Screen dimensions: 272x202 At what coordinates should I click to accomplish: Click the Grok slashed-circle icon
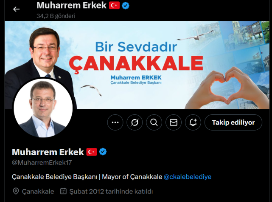click(135, 122)
